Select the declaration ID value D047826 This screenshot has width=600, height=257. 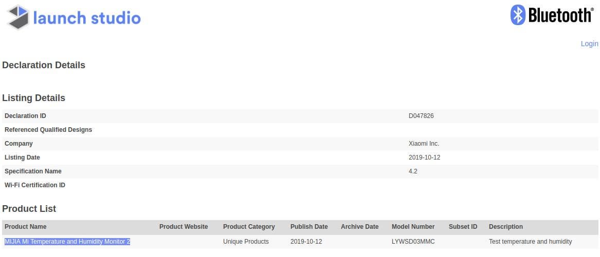421,116
